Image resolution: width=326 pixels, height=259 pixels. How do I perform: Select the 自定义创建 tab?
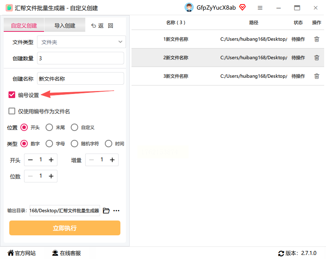[24, 25]
